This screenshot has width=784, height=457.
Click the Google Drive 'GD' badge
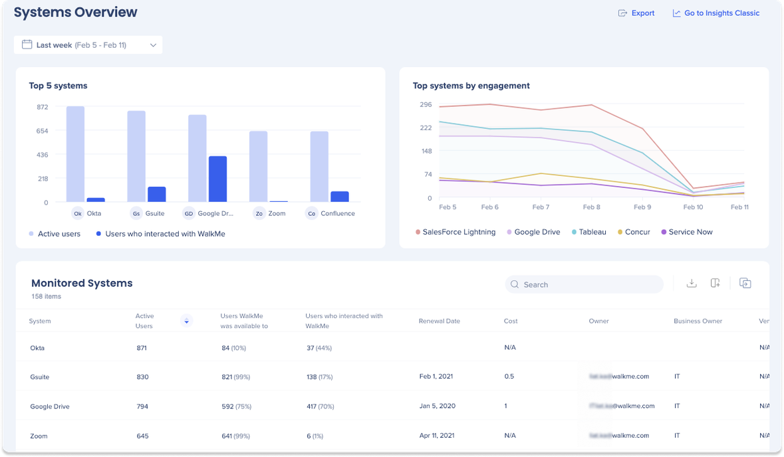(x=188, y=213)
